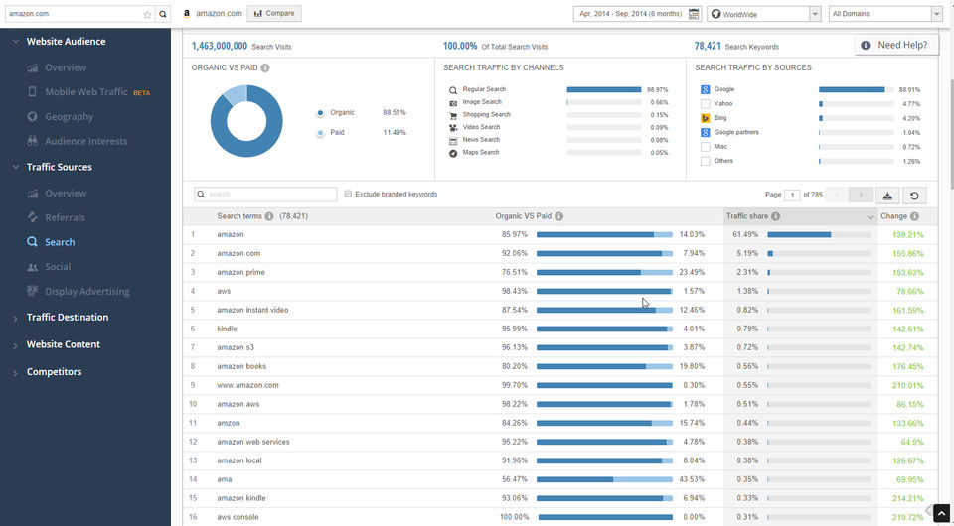Click the magnifier search button next to amazon.com
This screenshot has height=526, width=954.
pos(163,14)
